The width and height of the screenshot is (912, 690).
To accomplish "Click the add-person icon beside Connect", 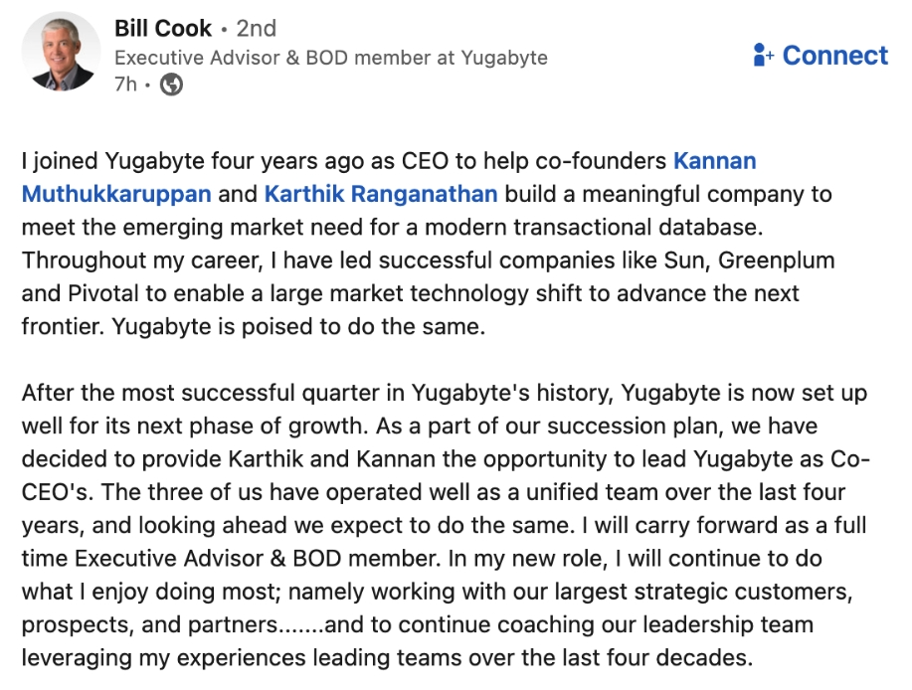I will coord(764,56).
